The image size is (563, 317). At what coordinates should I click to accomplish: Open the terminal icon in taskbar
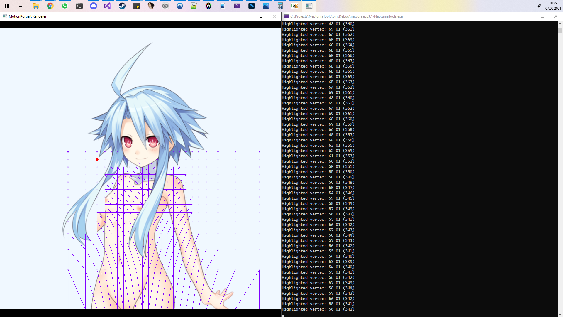79,6
